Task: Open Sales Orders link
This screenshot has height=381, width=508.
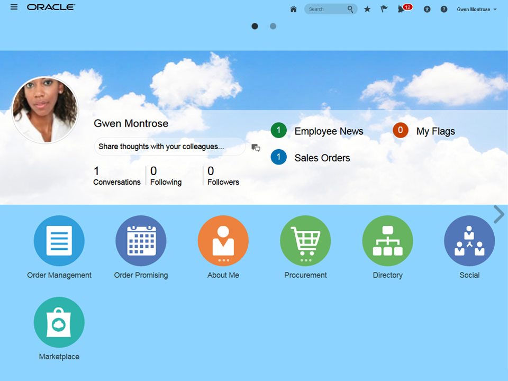Action: [x=322, y=158]
